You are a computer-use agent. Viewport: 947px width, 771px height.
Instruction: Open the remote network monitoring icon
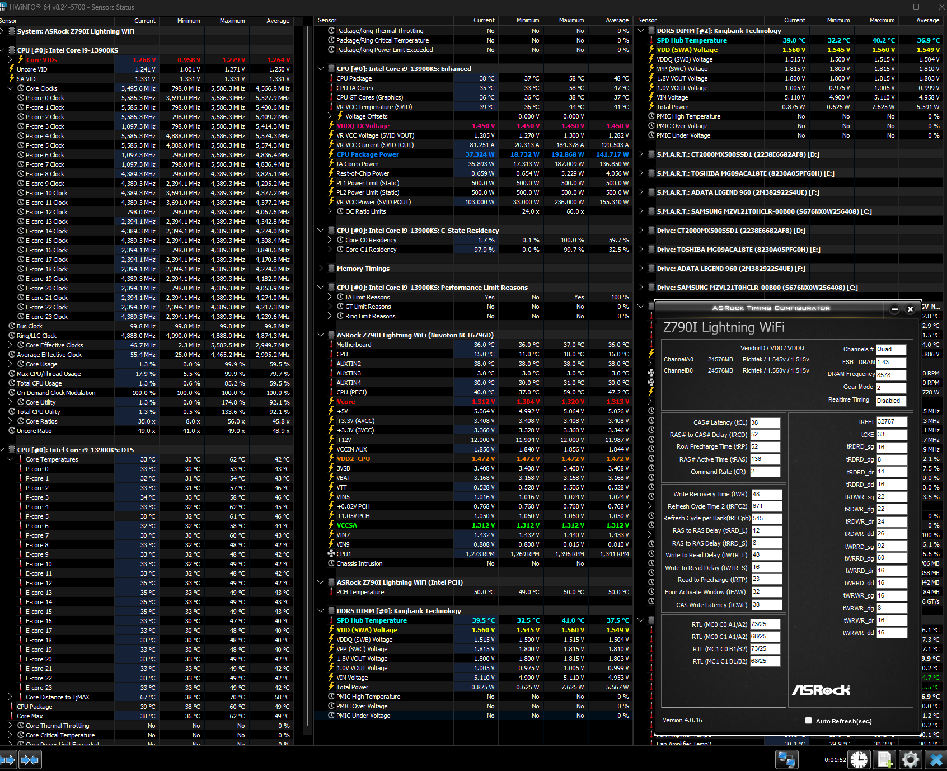coord(786,760)
